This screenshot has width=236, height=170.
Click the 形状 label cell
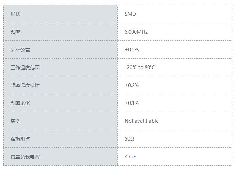click(x=15, y=14)
